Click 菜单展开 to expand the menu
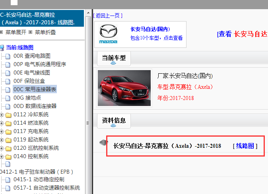The image size is (268, 194). tap(16, 32)
